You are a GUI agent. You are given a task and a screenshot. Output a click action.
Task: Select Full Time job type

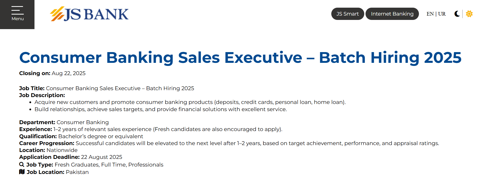coord(114,165)
